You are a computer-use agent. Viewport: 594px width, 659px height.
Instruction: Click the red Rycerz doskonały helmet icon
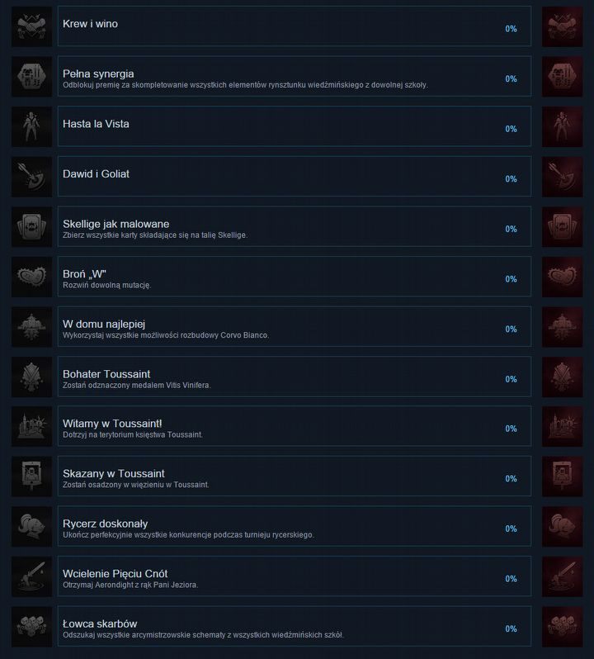562,526
